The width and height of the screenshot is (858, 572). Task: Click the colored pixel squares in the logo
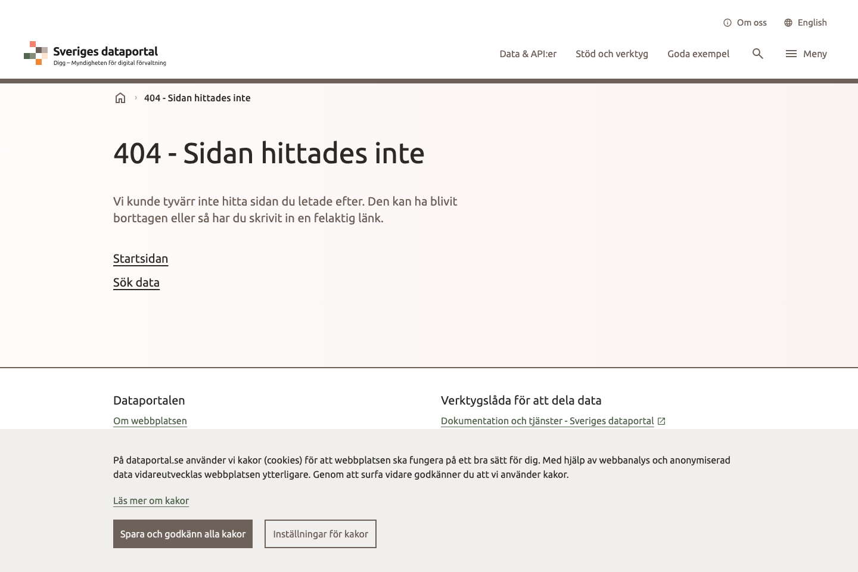click(x=35, y=53)
